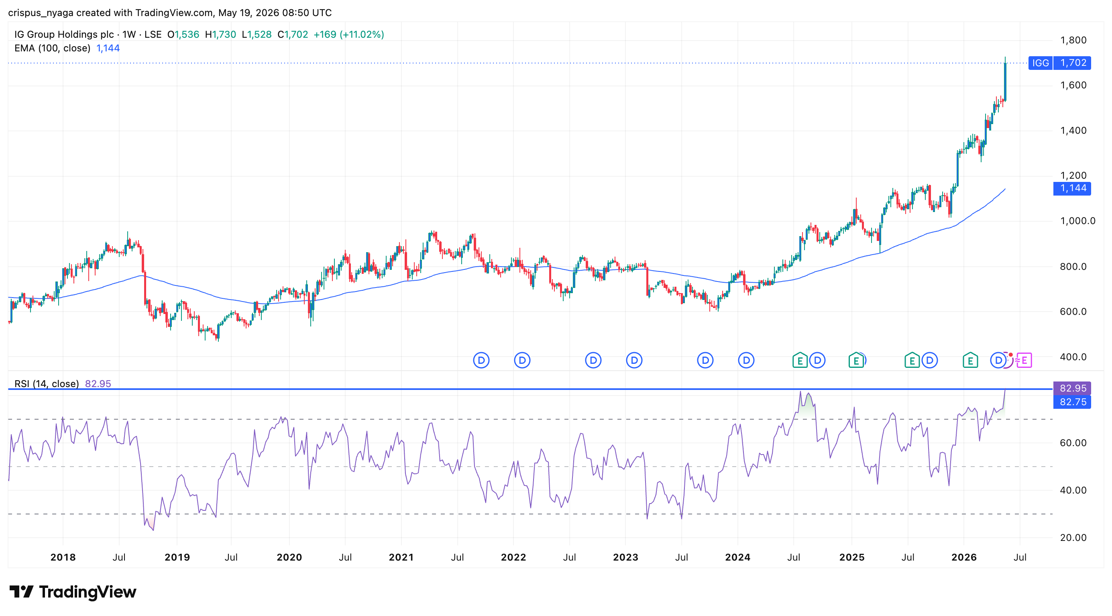Click the crispus_nyaga created with TradingView.com caption
This screenshot has width=1112, height=616.
[x=170, y=13]
